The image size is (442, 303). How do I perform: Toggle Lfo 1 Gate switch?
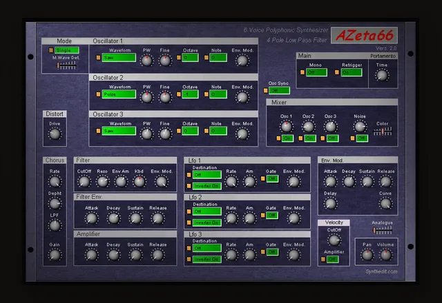(272, 179)
